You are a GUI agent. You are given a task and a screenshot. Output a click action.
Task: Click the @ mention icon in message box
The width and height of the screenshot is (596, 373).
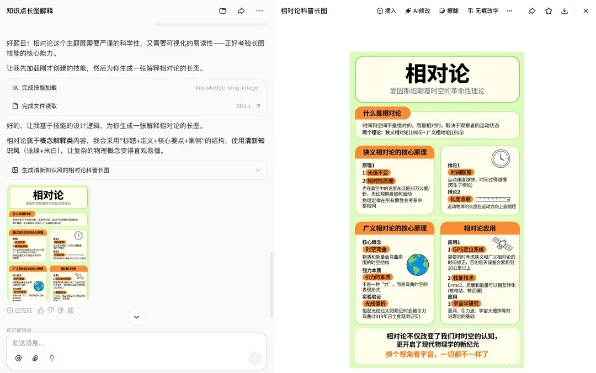[18, 358]
